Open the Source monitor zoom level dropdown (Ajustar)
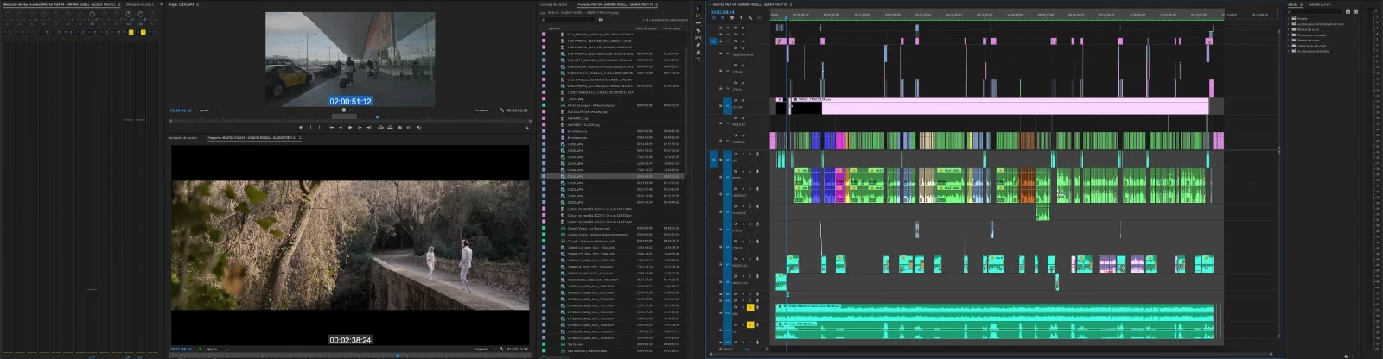The image size is (1383, 359). pyautogui.click(x=207, y=110)
